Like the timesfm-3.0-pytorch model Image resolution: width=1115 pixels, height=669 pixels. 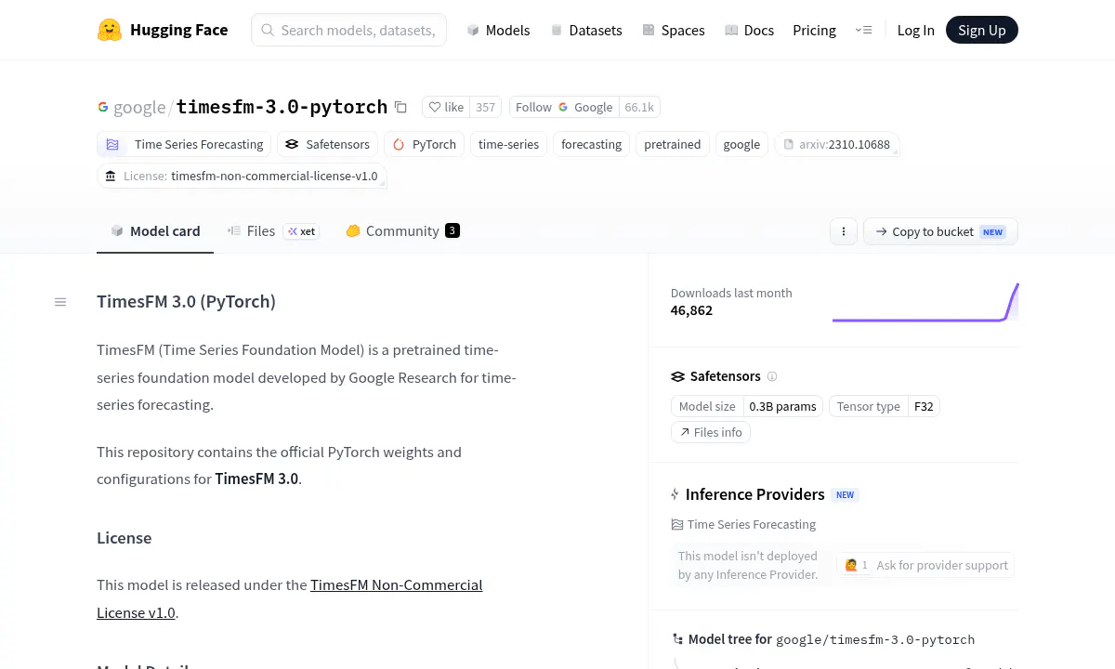pos(446,107)
